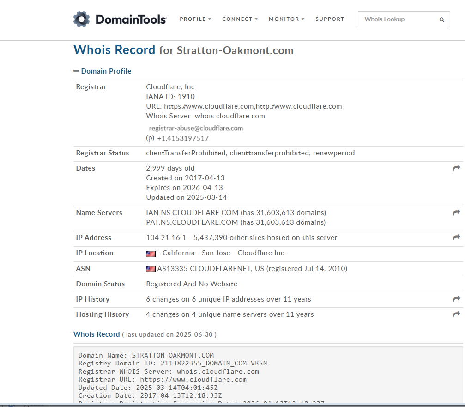Click Registrar WHOIS Server raw record line
465x407 pixels.
[169, 372]
